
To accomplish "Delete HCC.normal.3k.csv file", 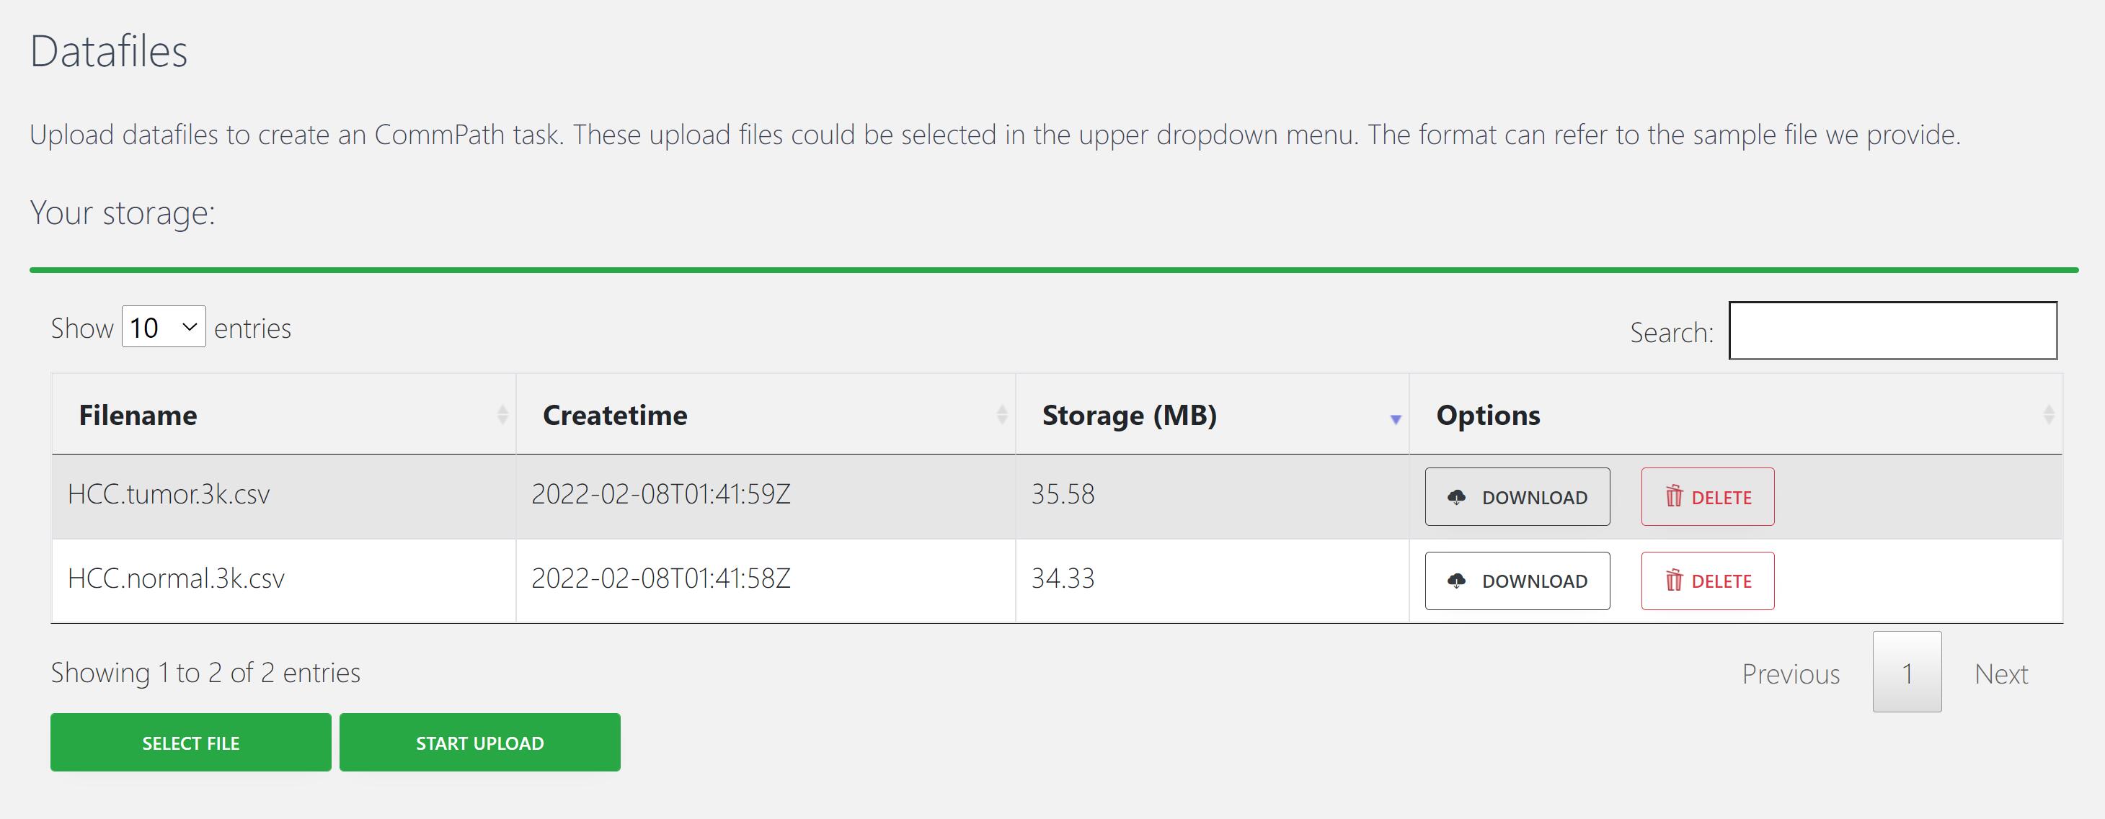I will click(x=1708, y=581).
